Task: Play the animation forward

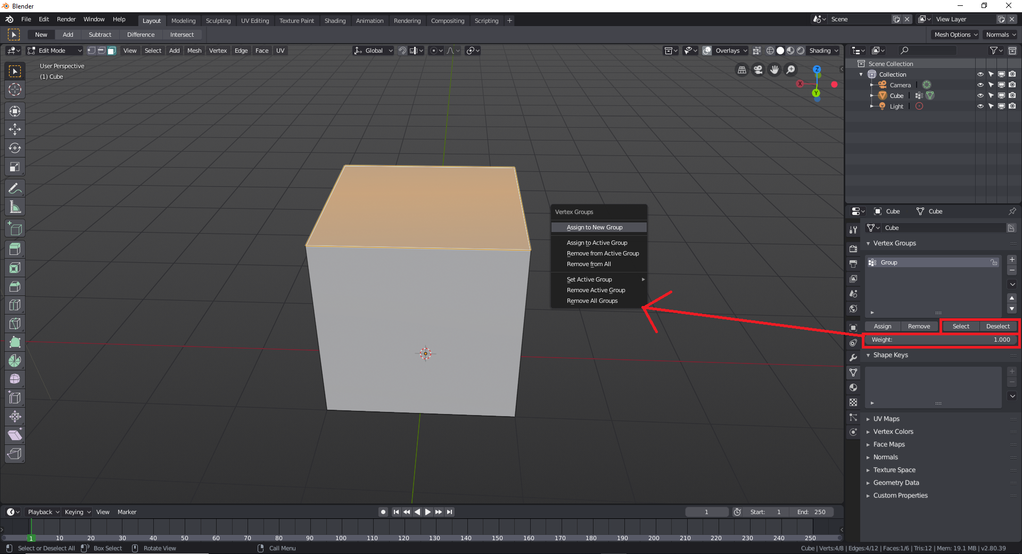Action: 428,512
